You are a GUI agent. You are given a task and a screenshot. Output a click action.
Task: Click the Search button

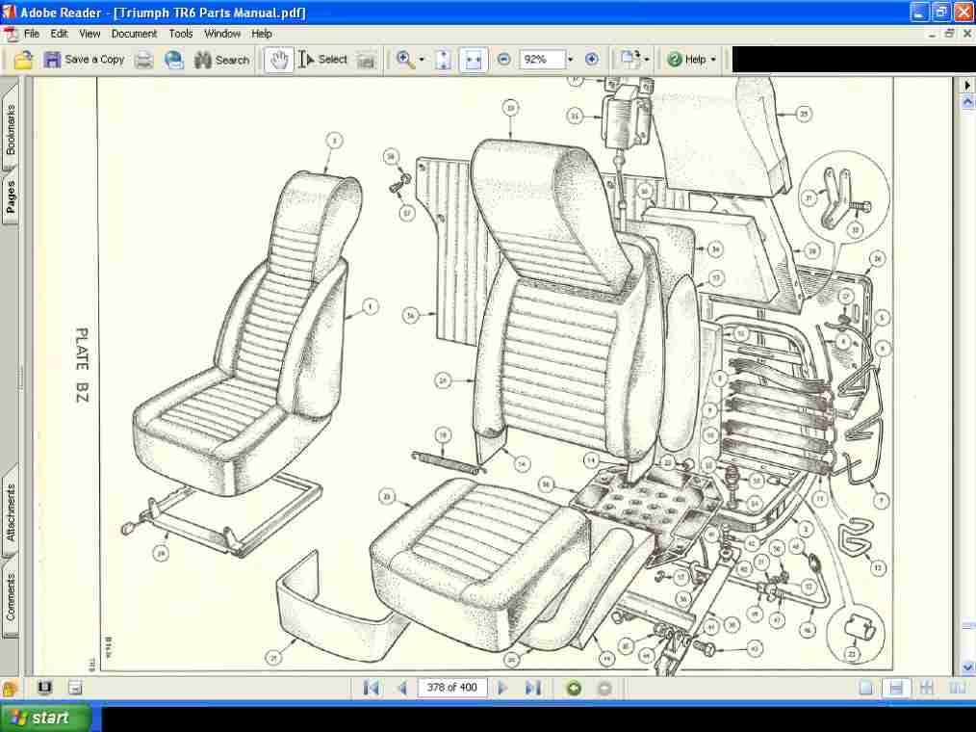tap(221, 60)
